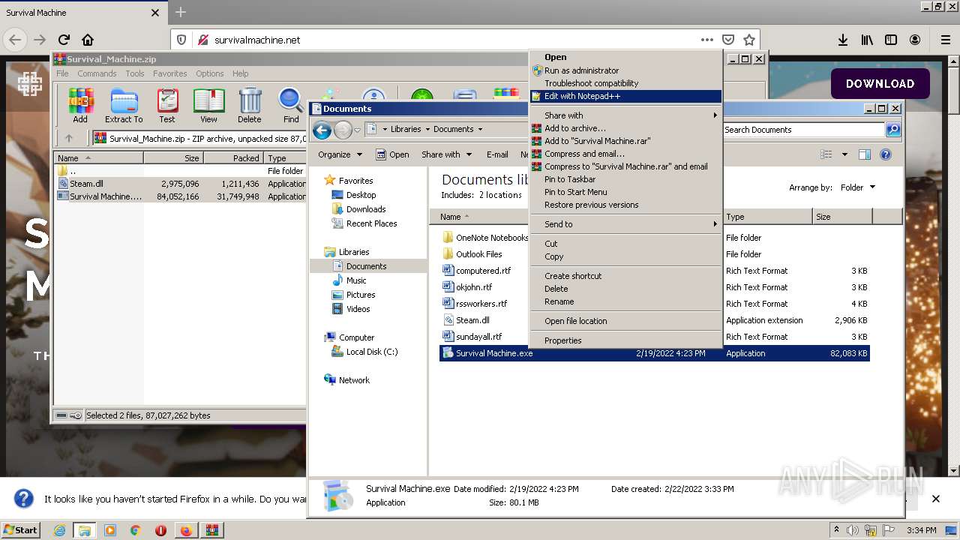
Task: Click the Find icon in WinRAR
Action: point(291,105)
